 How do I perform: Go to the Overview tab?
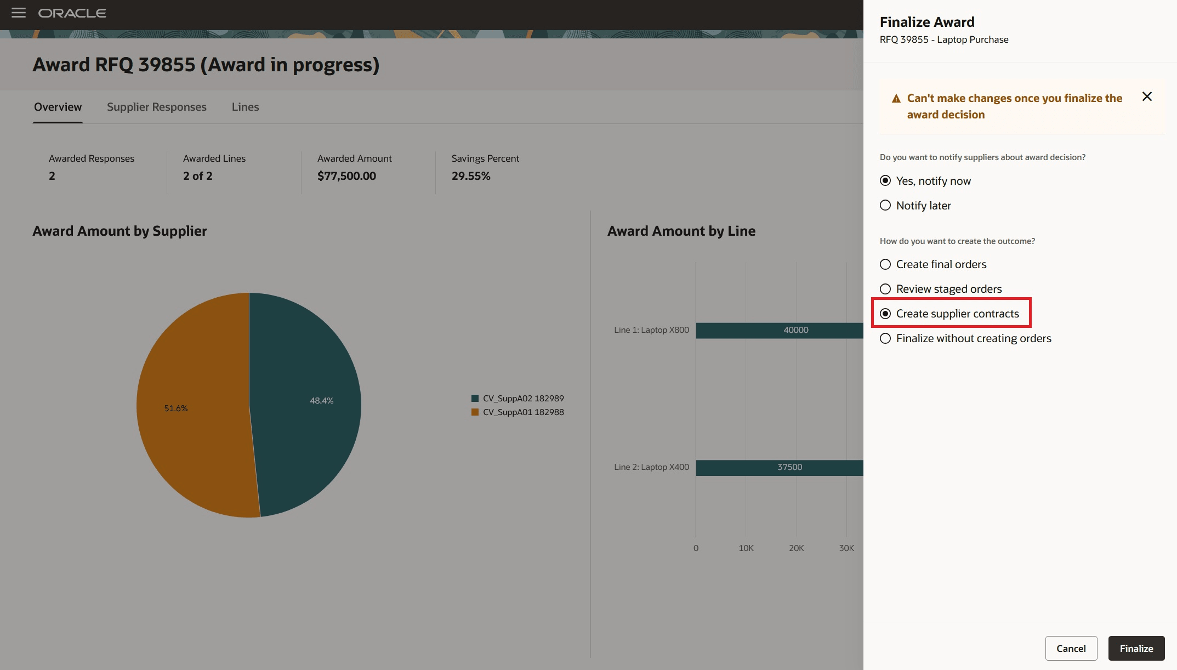tap(58, 107)
